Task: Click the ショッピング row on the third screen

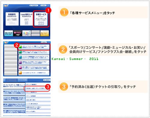Action: click(x=14, y=98)
